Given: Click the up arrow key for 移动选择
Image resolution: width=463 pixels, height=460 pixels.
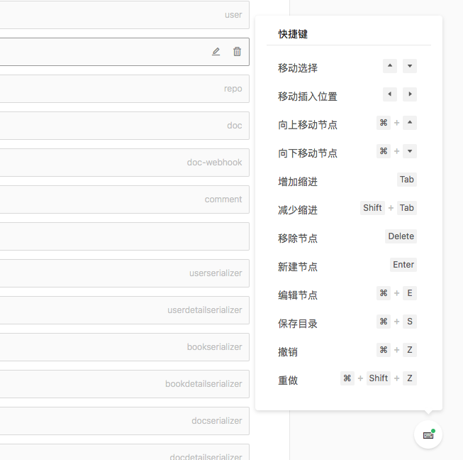Looking at the screenshot, I should pos(390,66).
